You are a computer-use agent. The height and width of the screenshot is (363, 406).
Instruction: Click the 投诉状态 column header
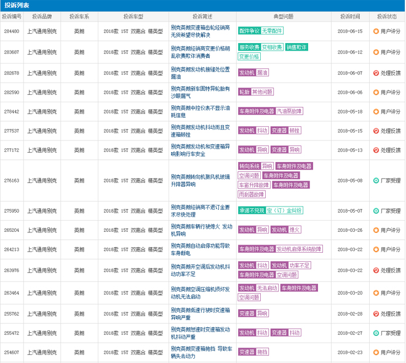pos(387,17)
